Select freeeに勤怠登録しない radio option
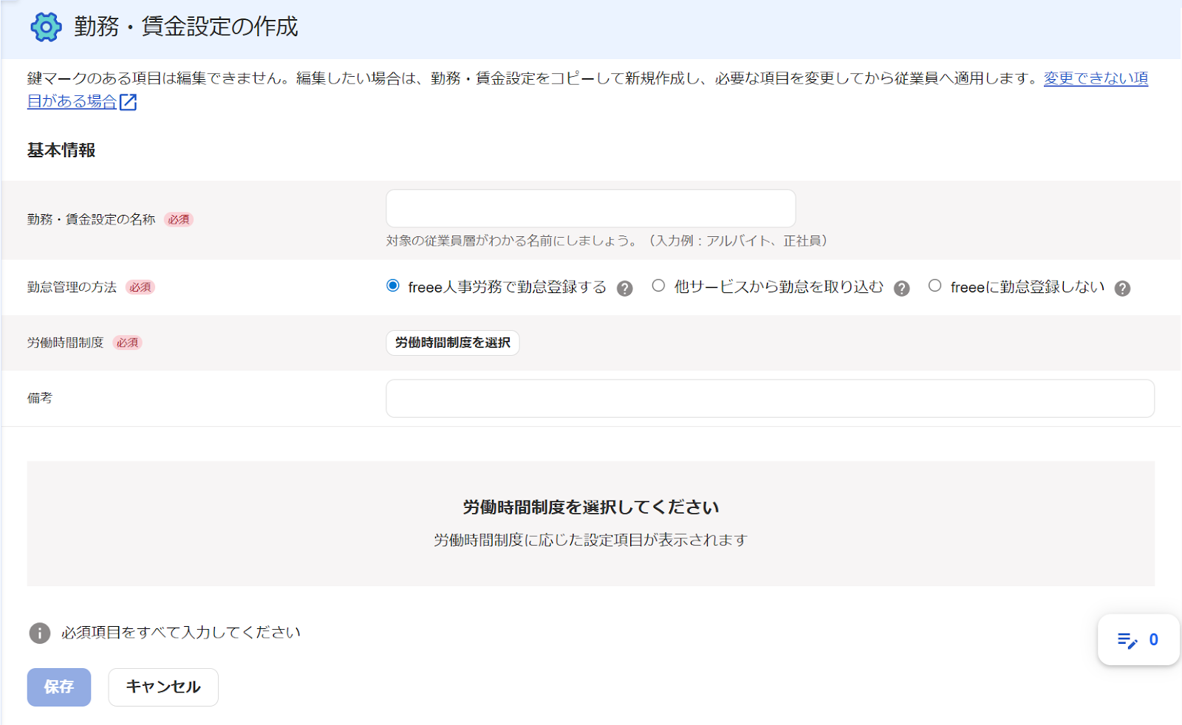The image size is (1182, 725). tap(935, 286)
